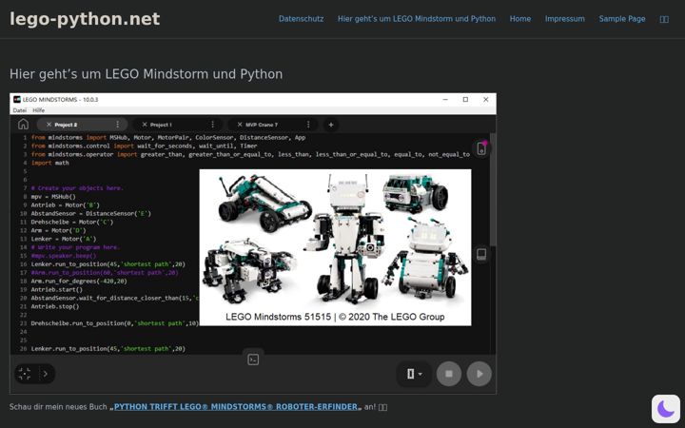This screenshot has height=428, width=685.
Task: Click the icon after Sample Page in header
Action: pos(664,19)
